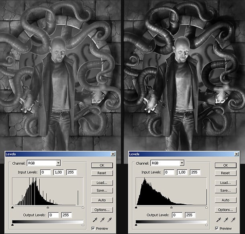Click input black point slider in left dialog
This screenshot has height=234, width=245.
coord(12,207)
